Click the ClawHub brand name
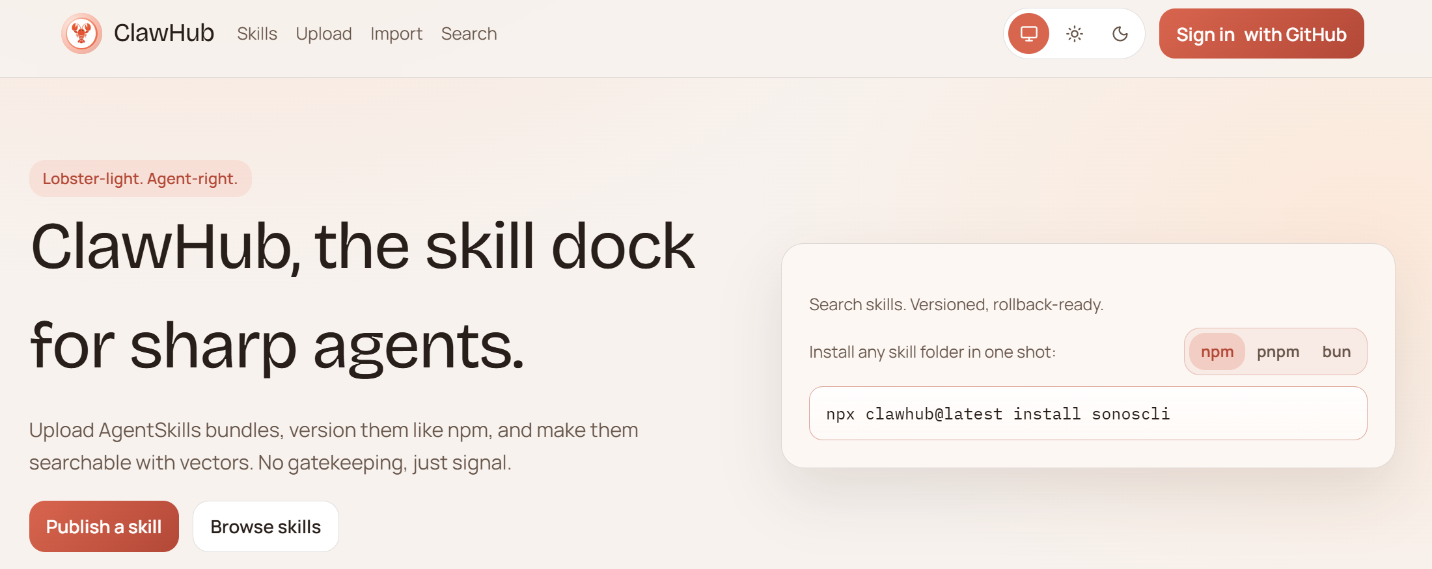Viewport: 1432px width, 569px height. click(x=164, y=33)
